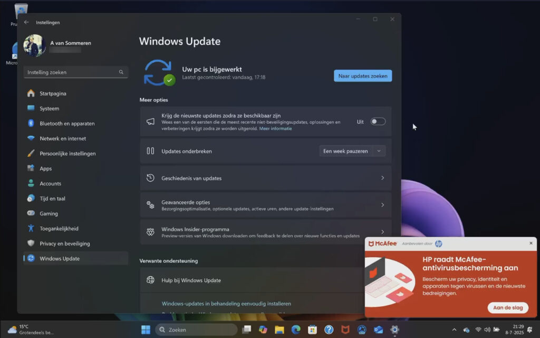
Task: Launch Microsoft Edge from taskbar
Action: click(296, 330)
